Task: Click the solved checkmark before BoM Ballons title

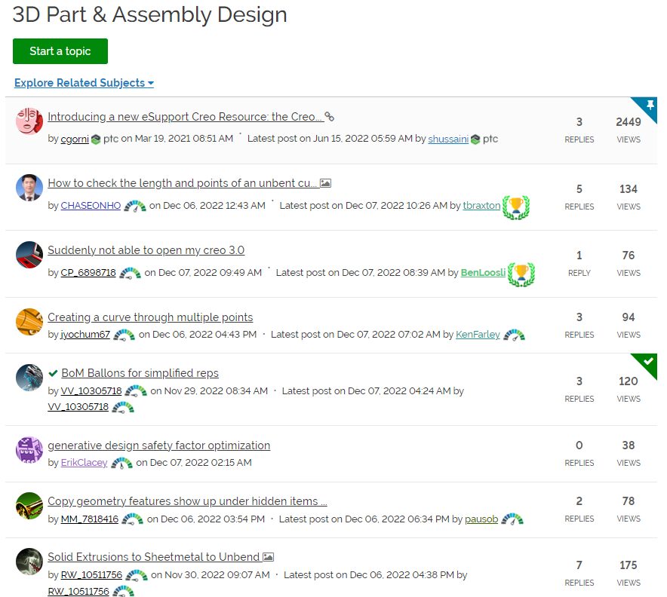Action: pyautogui.click(x=53, y=372)
